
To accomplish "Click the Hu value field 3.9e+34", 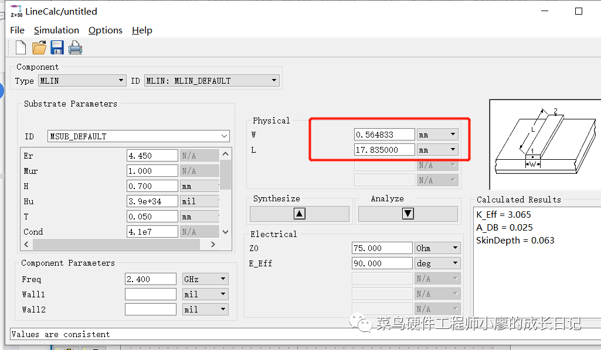I will click(x=152, y=201).
